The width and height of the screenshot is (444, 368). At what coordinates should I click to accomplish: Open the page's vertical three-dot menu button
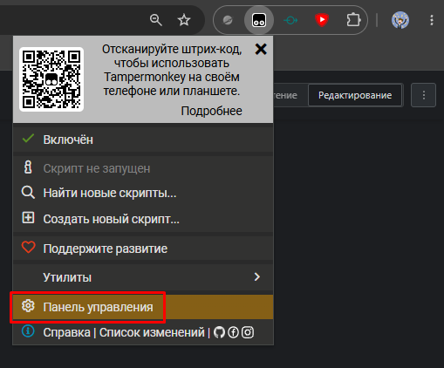click(x=423, y=95)
